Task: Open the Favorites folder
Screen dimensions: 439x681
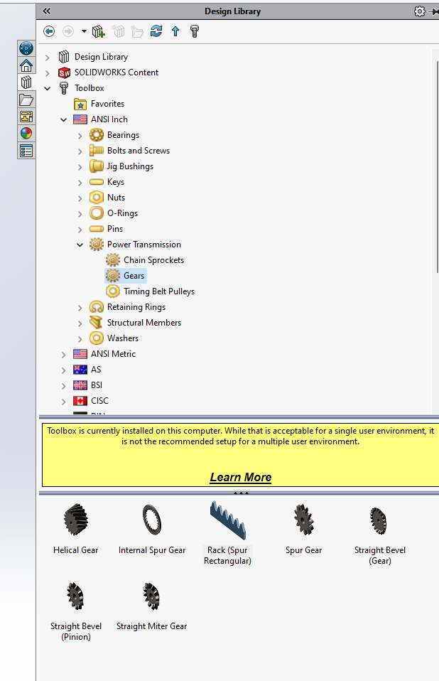Action: [107, 104]
